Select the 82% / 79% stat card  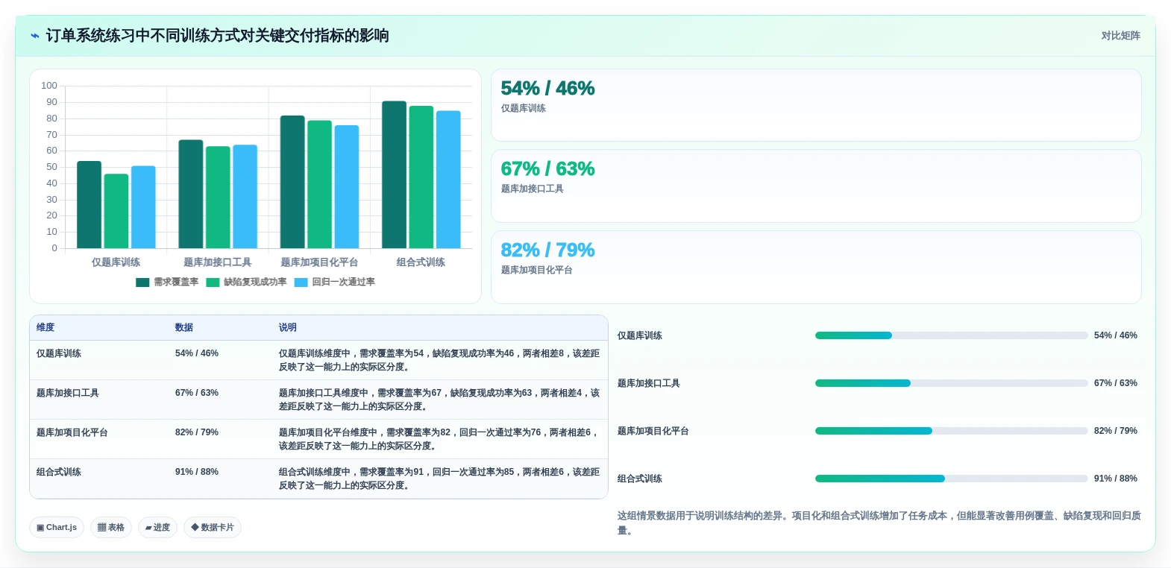pos(816,267)
